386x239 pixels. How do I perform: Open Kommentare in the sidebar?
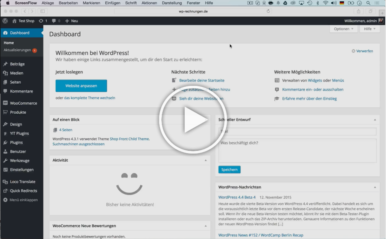pyautogui.click(x=22, y=91)
